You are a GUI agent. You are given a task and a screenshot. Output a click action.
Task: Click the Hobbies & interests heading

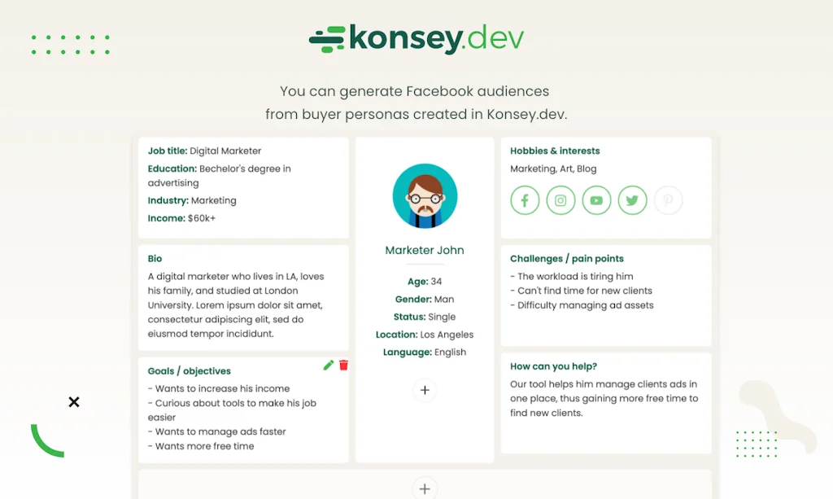point(554,151)
